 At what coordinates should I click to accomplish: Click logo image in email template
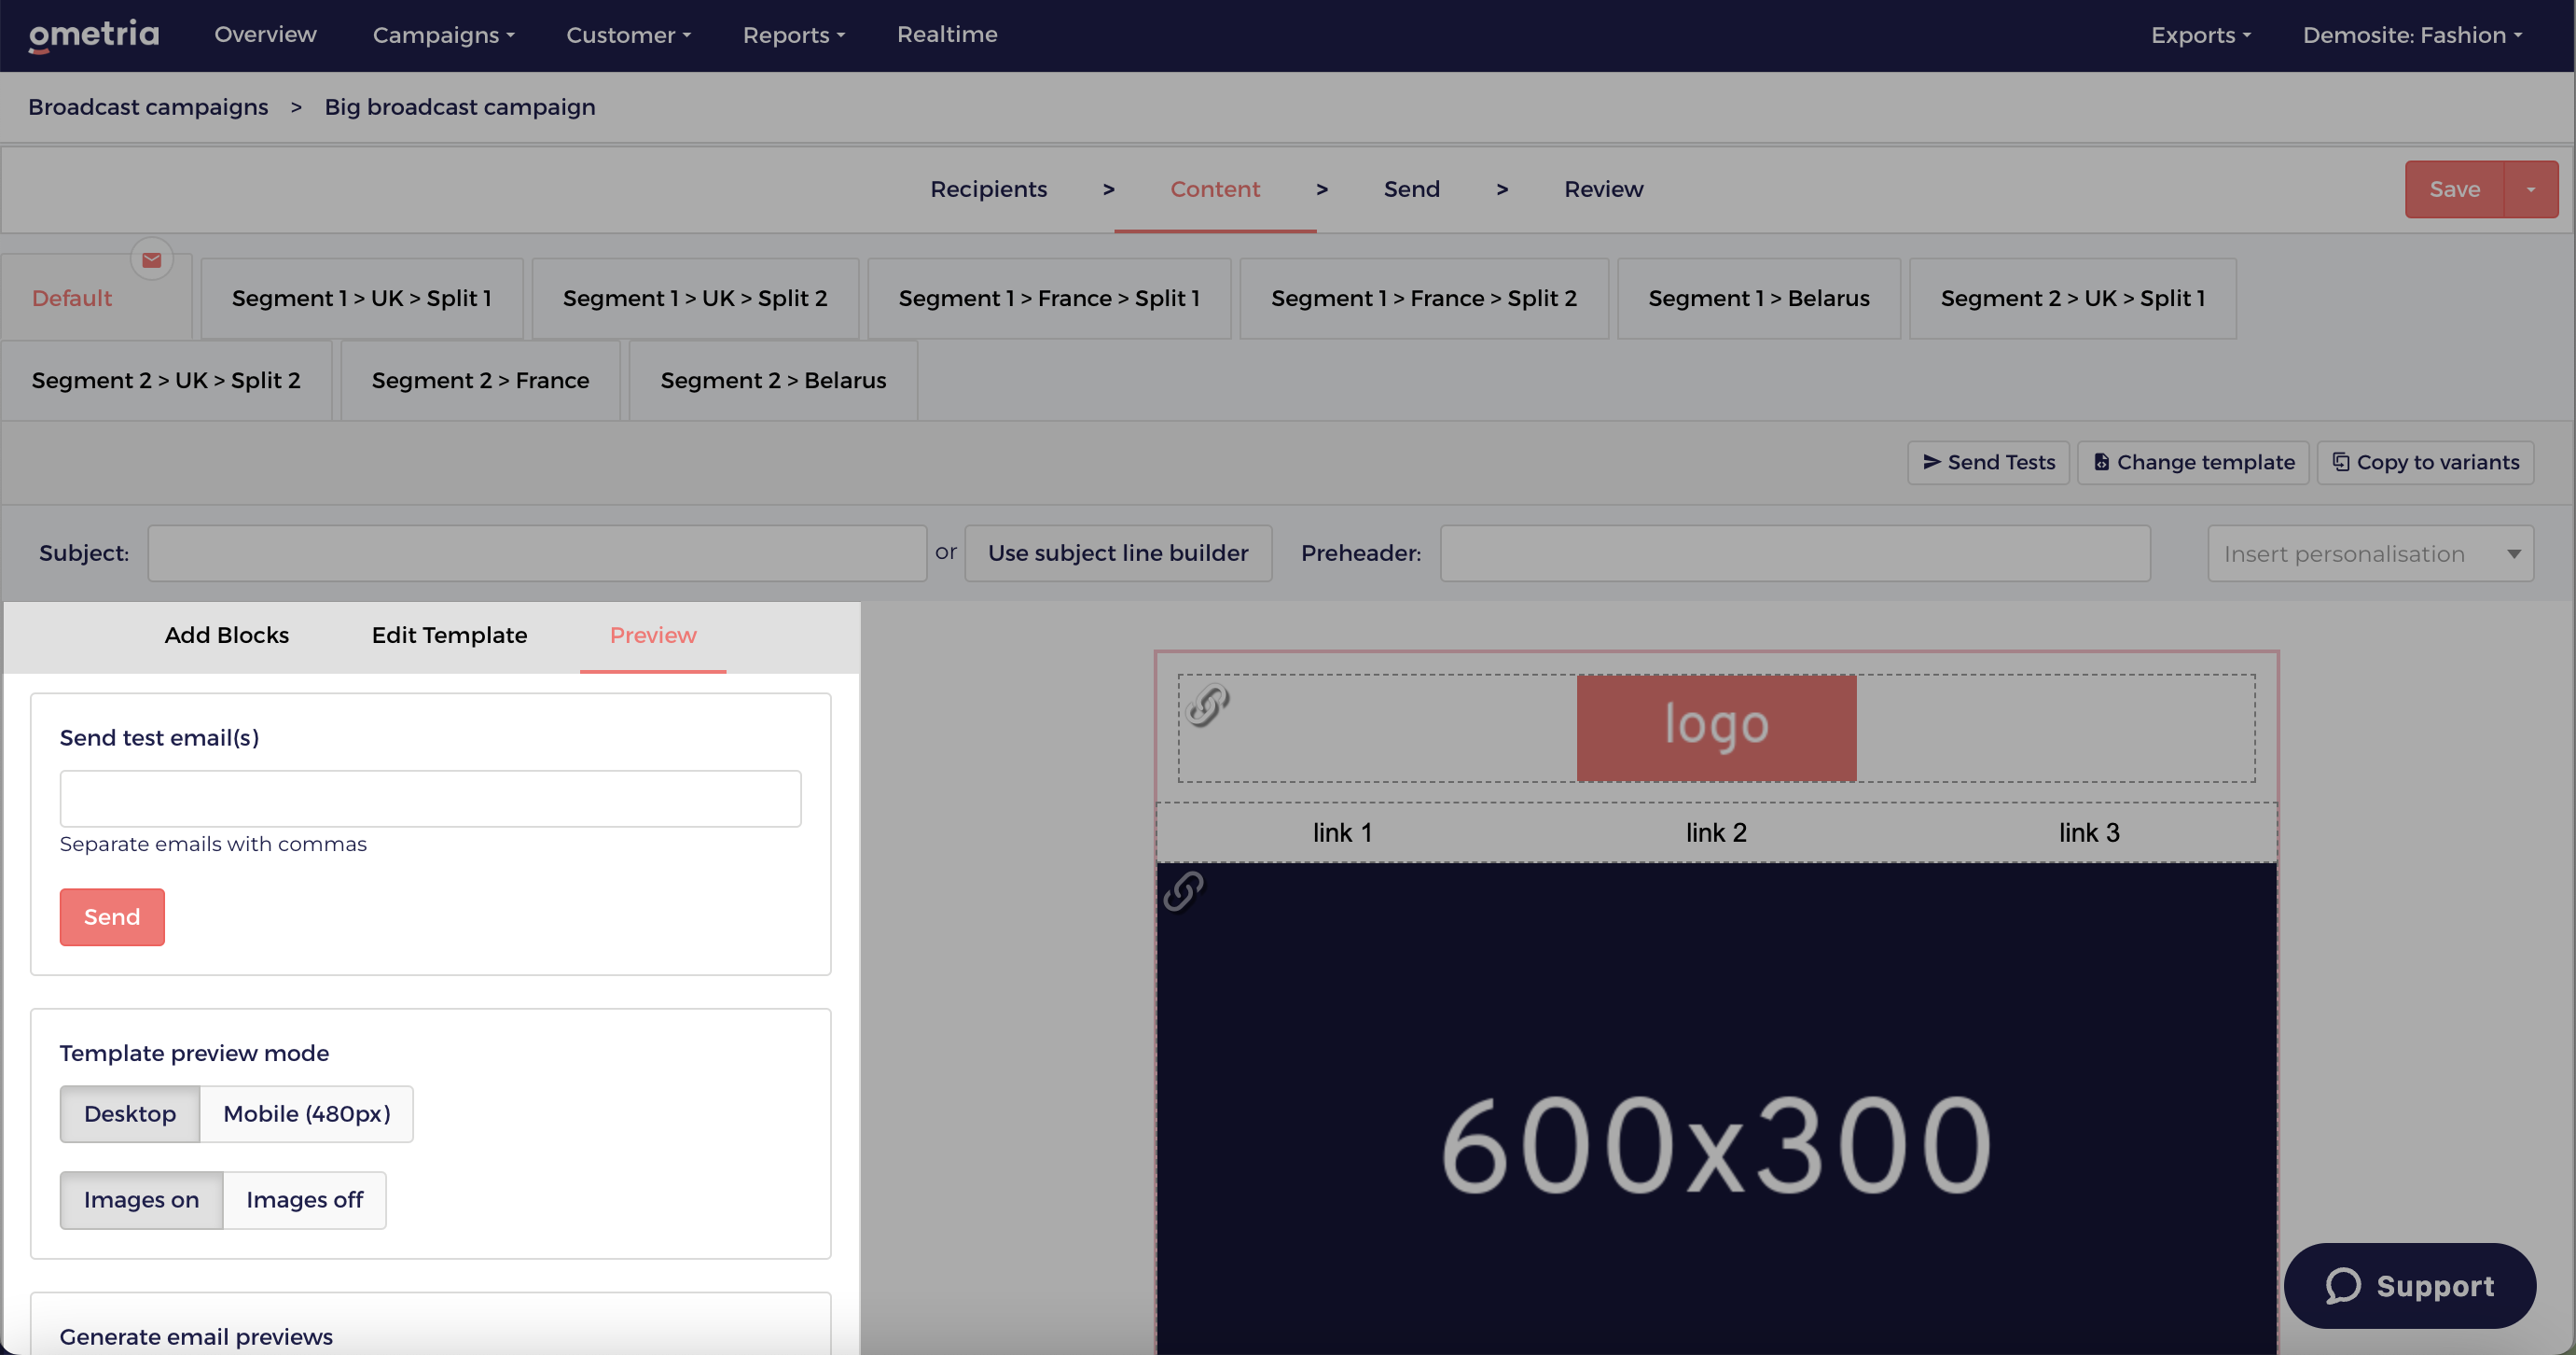[1716, 728]
